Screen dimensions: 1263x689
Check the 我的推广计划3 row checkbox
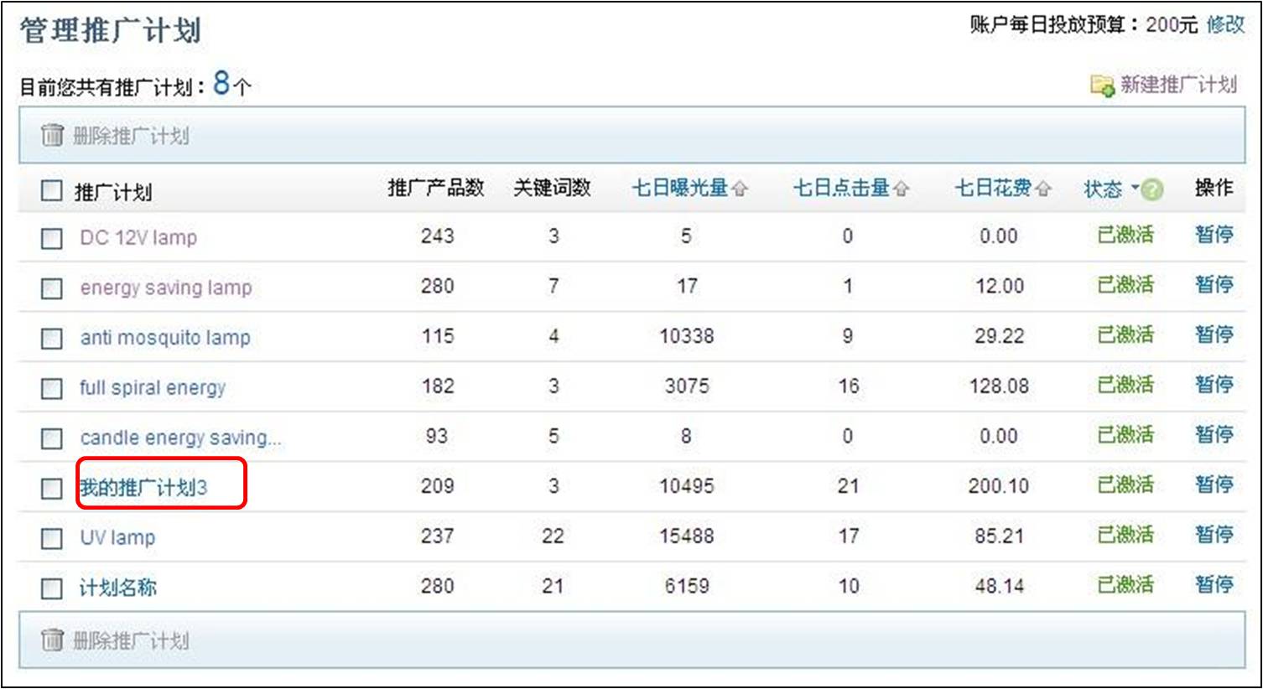point(52,488)
